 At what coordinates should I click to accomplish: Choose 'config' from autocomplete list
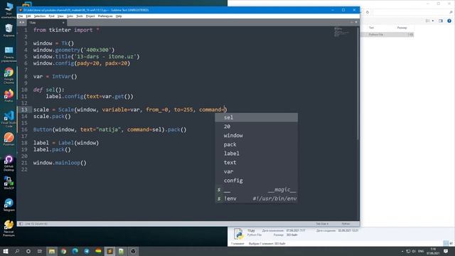256,181
